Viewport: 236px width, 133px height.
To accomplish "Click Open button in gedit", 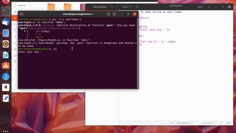I will tap(125, 7).
